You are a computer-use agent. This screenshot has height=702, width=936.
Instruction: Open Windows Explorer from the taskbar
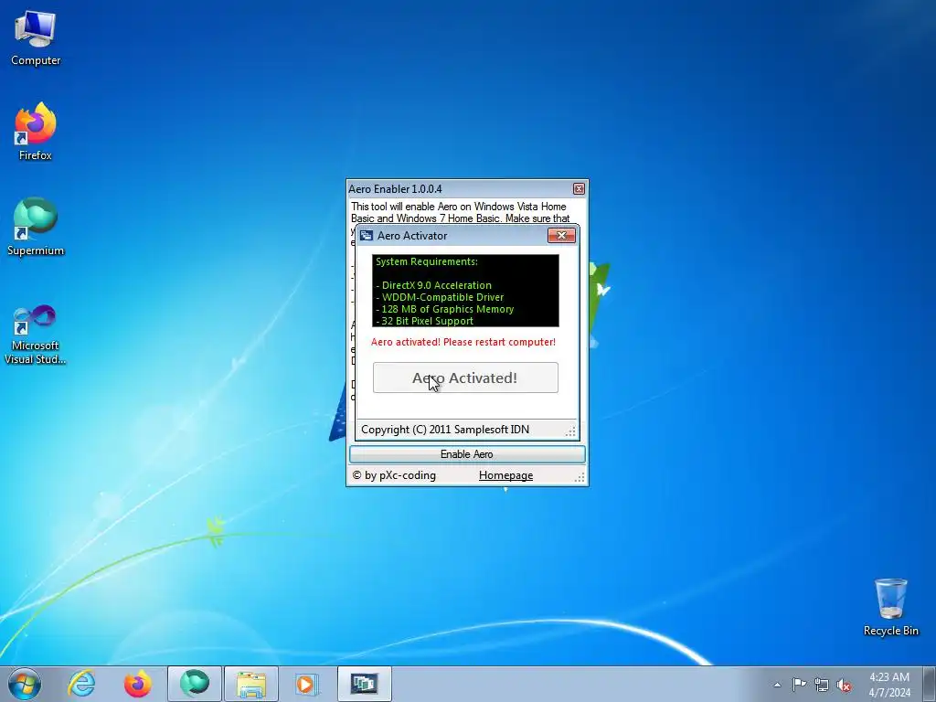[251, 684]
